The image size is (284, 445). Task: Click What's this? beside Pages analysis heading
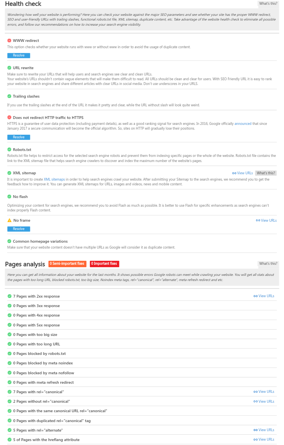click(x=268, y=264)
